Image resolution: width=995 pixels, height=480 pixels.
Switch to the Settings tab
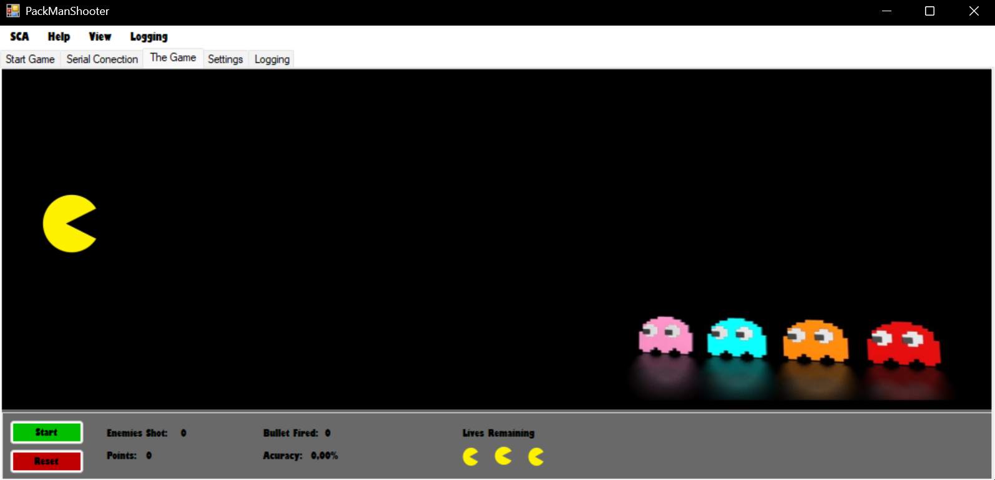click(x=225, y=59)
